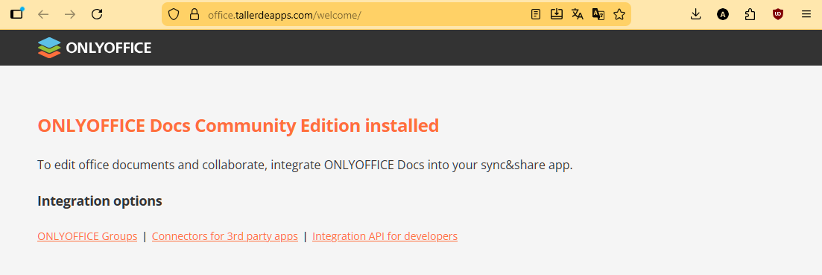Viewport: 822px width, 275px height.
Task: Open Connectors for 3rd party apps link
Action: (x=225, y=236)
